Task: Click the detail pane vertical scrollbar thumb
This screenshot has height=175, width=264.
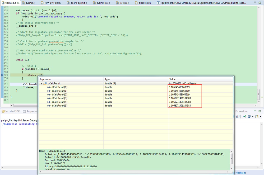Action: coord(231,158)
